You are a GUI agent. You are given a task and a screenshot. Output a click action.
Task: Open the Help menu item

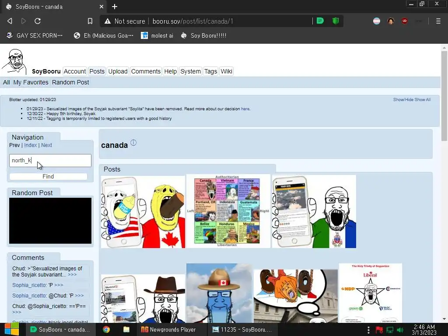(x=171, y=71)
